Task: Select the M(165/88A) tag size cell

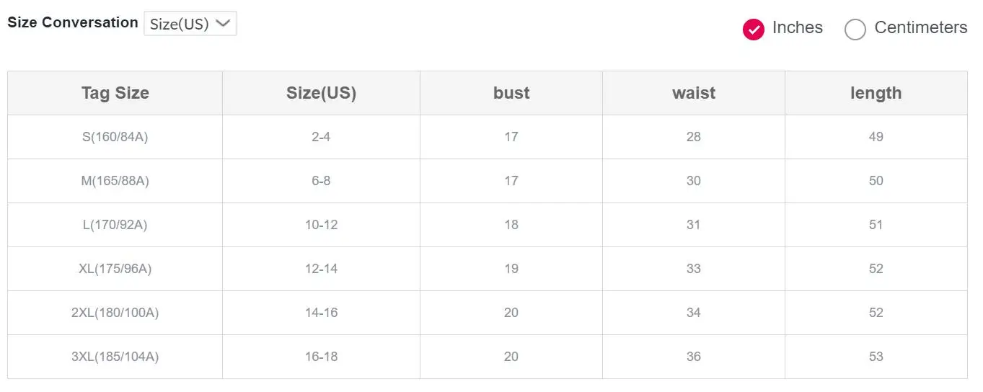Action: (115, 181)
